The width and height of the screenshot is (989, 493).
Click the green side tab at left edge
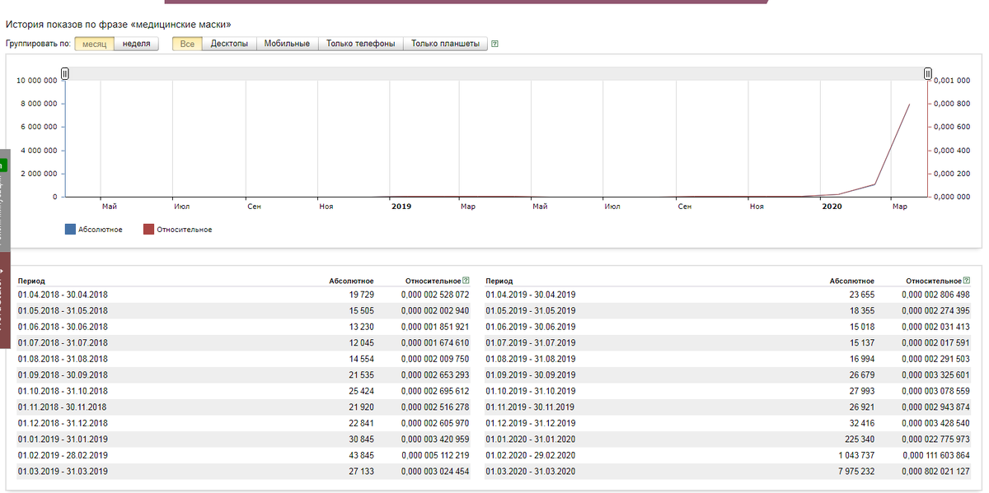pyautogui.click(x=3, y=165)
